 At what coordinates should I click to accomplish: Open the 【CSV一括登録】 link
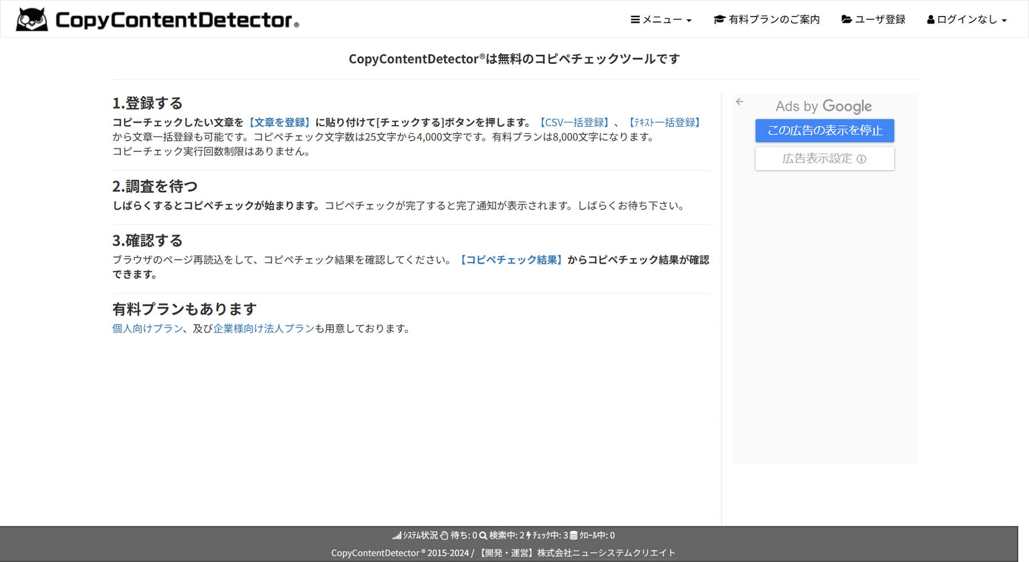(x=574, y=122)
